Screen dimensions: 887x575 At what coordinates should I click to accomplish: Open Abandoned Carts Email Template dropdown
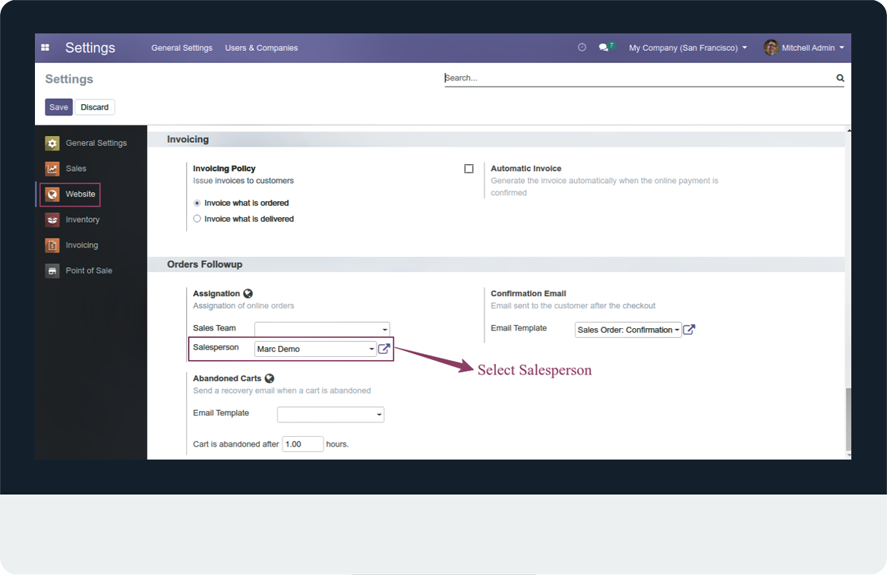330,415
